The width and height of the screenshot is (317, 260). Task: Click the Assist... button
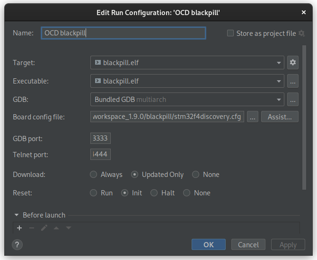280,117
